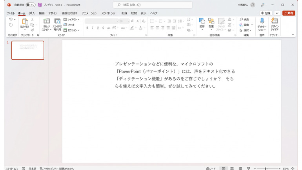
Task: Switch to Slide Sorter view
Action: (x=232, y=168)
